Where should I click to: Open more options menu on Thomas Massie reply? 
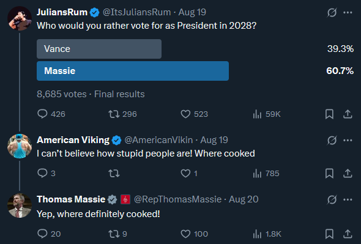348,199
